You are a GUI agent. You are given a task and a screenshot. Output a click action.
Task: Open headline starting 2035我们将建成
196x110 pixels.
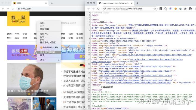[74, 76]
